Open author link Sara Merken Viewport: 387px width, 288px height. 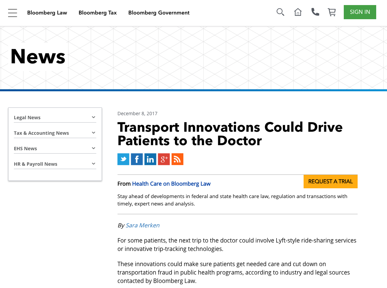(x=143, y=225)
